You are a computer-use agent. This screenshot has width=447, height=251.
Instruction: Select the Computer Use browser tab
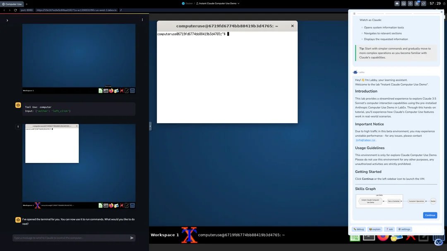pyautogui.click(x=12, y=4)
